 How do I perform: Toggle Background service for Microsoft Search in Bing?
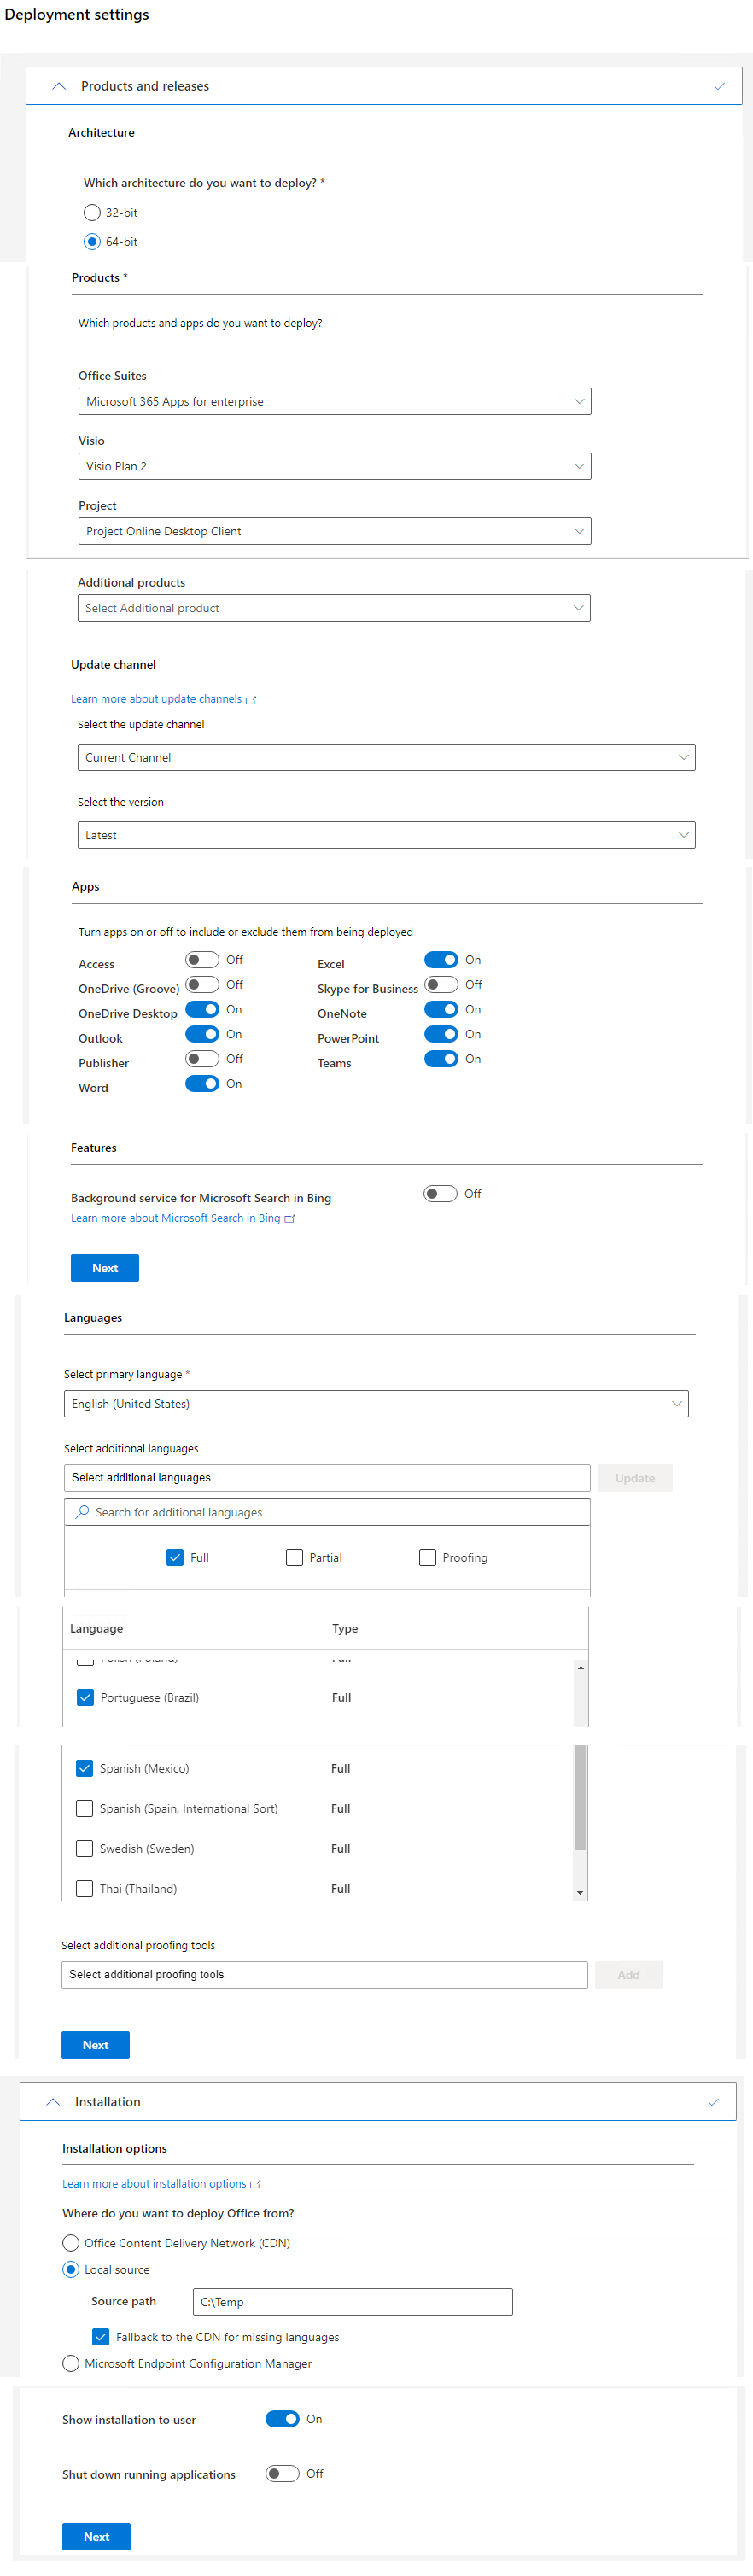point(440,1194)
